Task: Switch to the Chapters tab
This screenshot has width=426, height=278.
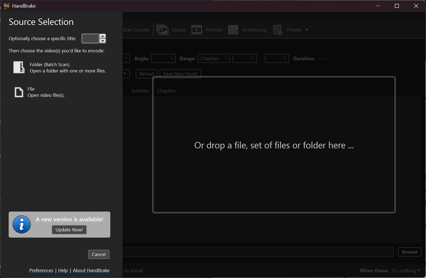Action: click(166, 91)
